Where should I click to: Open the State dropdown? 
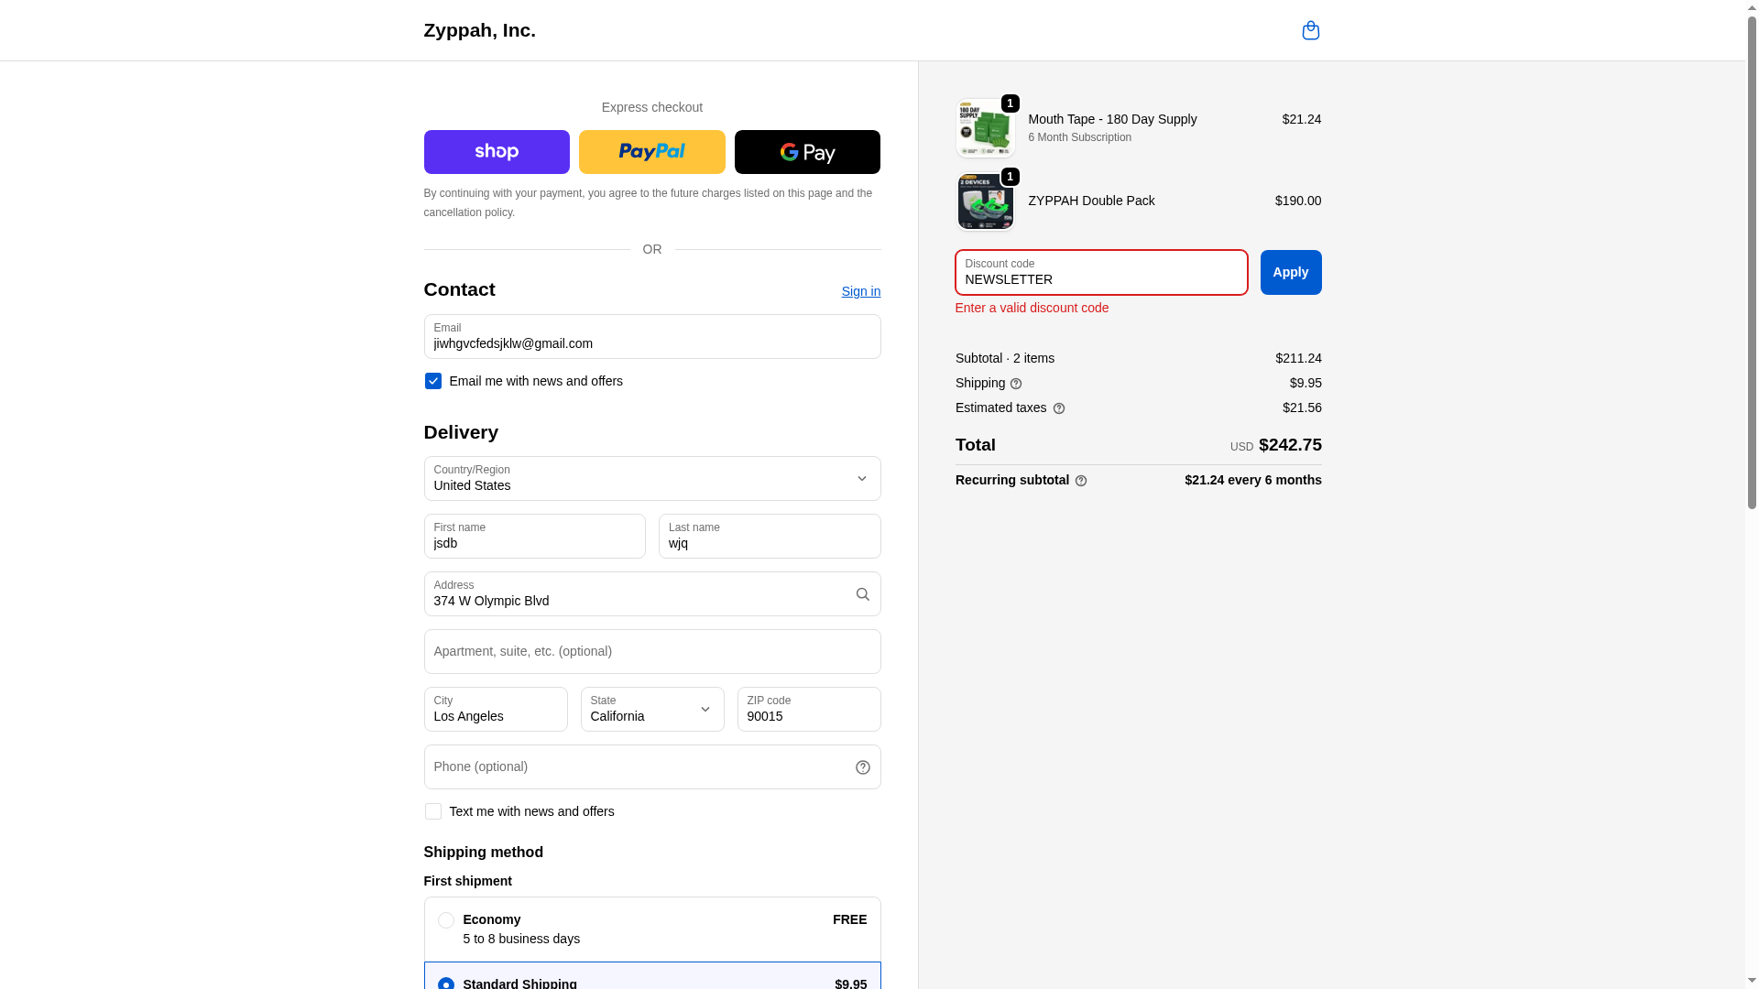(x=652, y=709)
